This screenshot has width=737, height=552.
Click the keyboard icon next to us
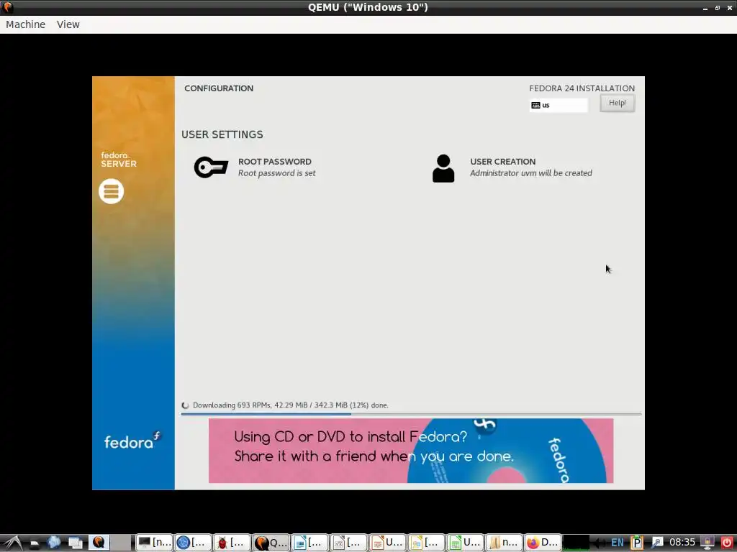click(x=535, y=105)
